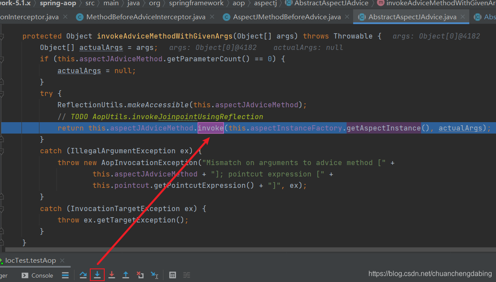Select the IocTest.testAop debug session tab

(30, 261)
